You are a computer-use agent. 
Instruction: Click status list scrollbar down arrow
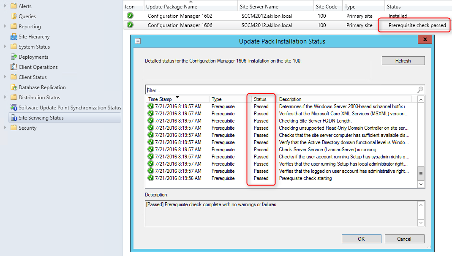point(421,184)
